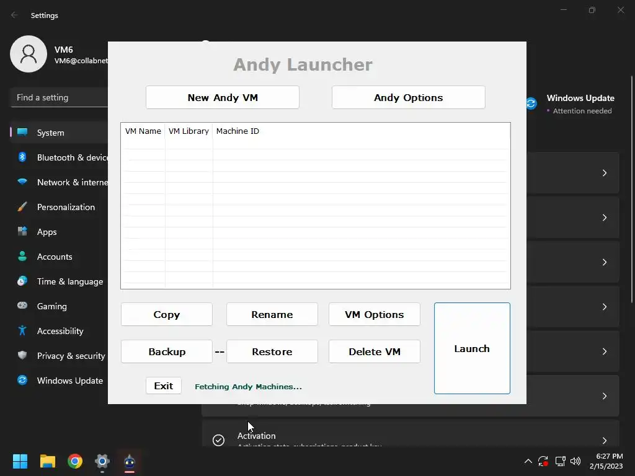The image size is (635, 476).
Task: Click Find a setting search field
Action: click(59, 97)
